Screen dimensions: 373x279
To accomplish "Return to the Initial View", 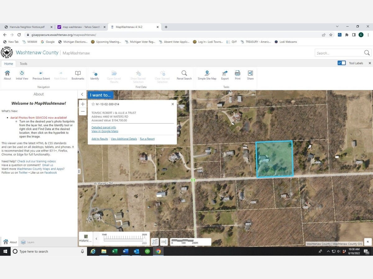I will click(22, 74).
